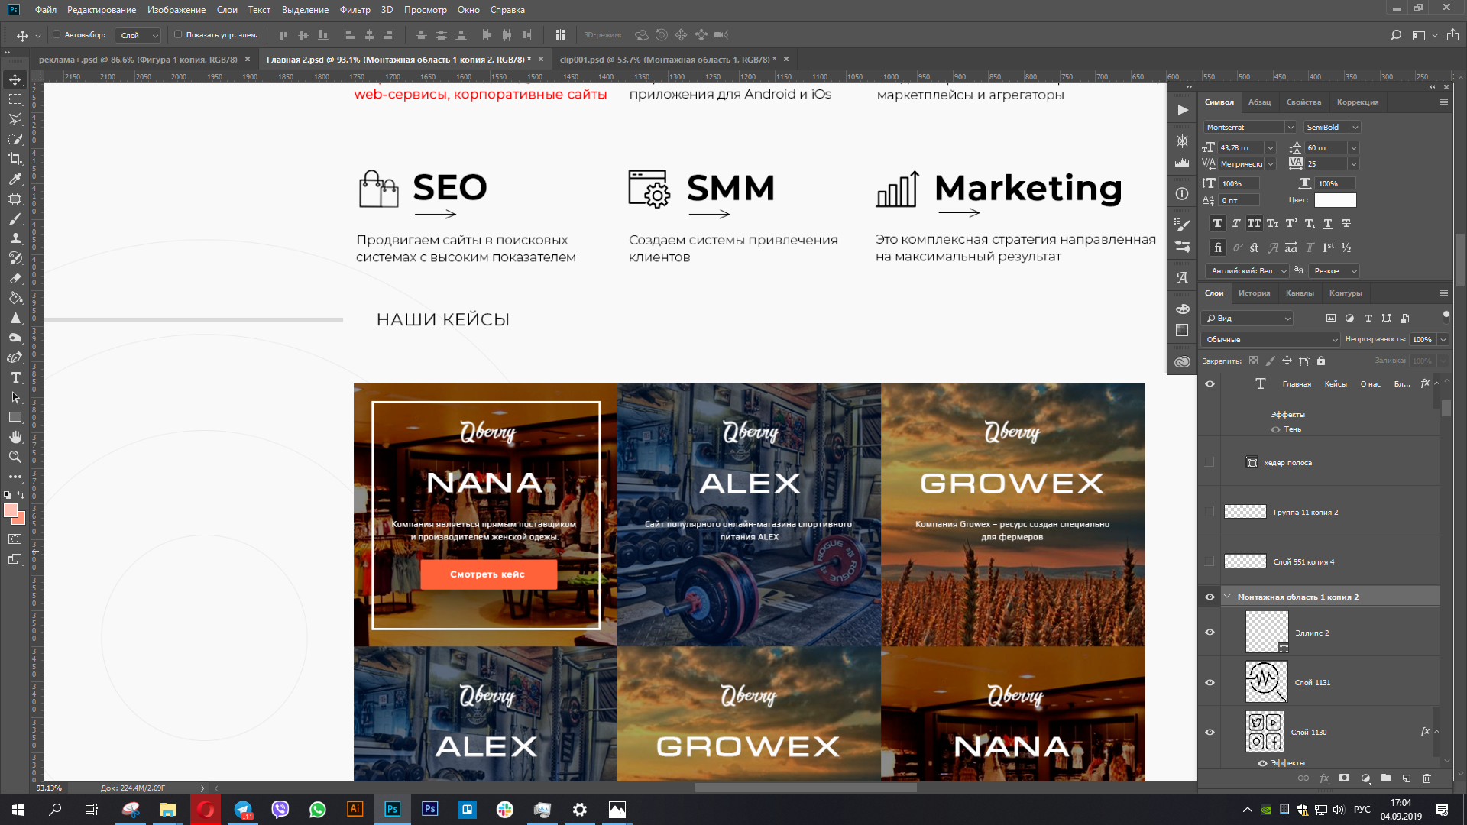Open the Слой auto-select target dropdown
The image size is (1467, 825).
pos(138,35)
